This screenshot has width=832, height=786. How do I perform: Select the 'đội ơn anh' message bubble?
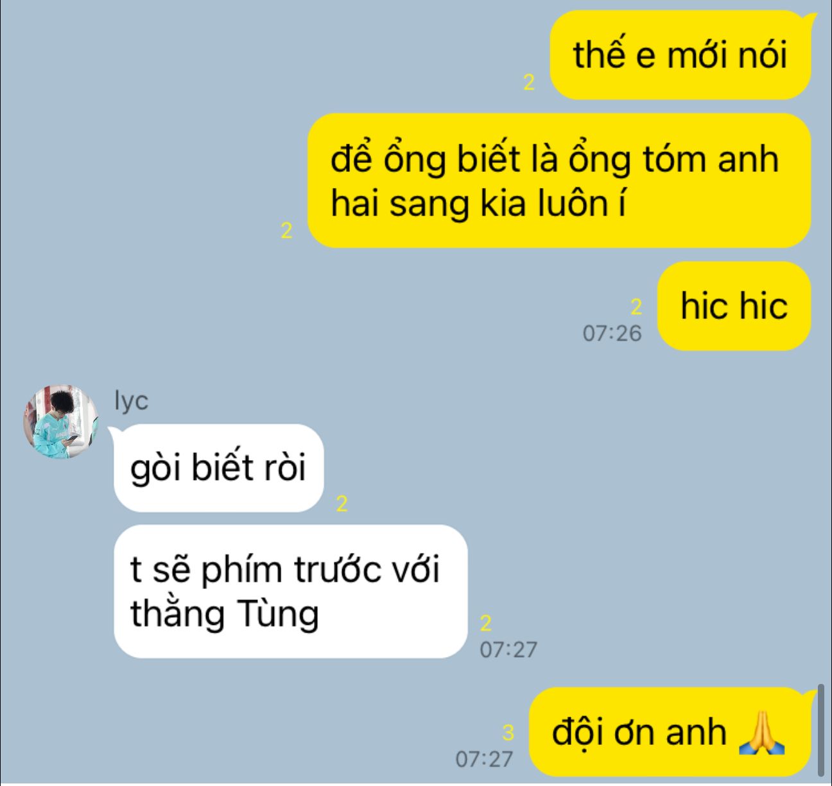670,732
